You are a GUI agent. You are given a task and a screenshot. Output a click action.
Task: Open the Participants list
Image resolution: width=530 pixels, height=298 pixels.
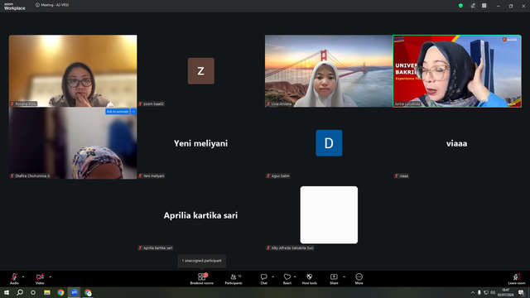[x=234, y=279]
